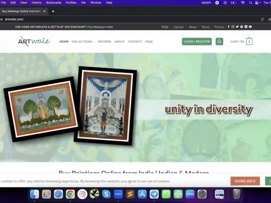Open the YouTube social icon in header

pyautogui.click(x=250, y=27)
